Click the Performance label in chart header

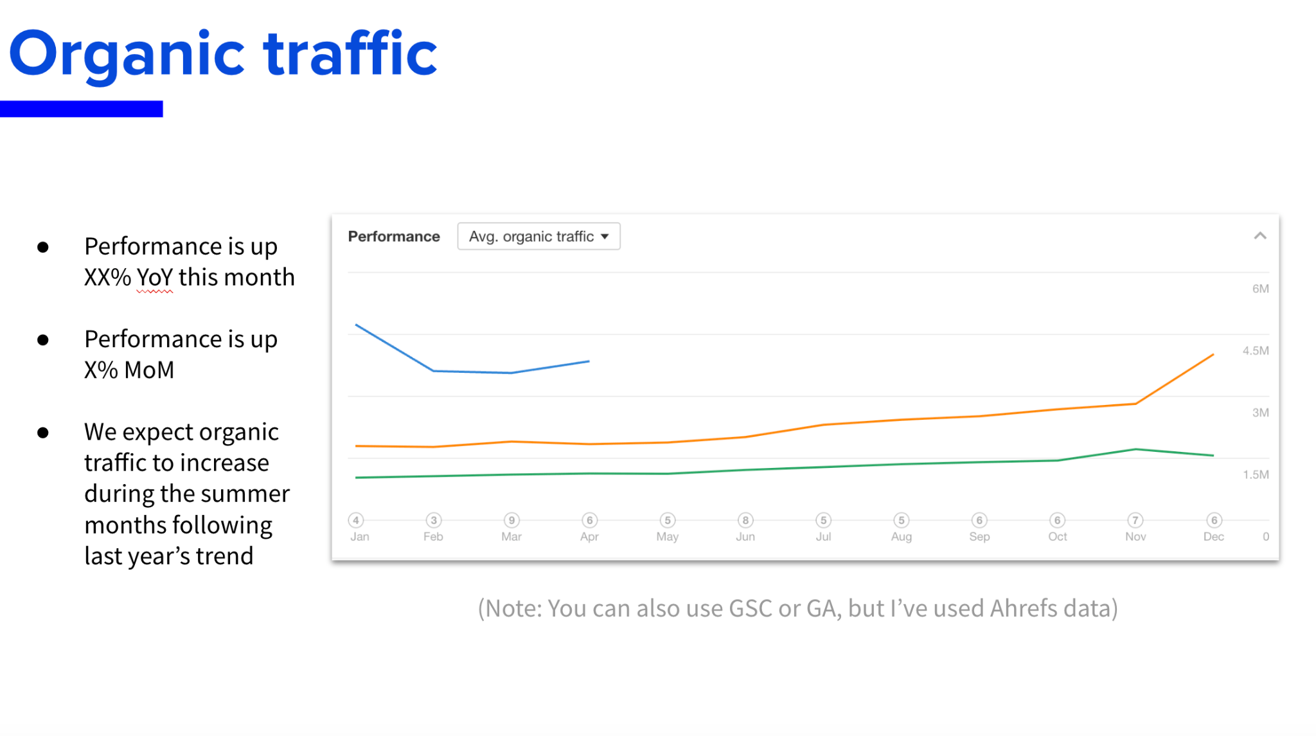click(x=393, y=236)
